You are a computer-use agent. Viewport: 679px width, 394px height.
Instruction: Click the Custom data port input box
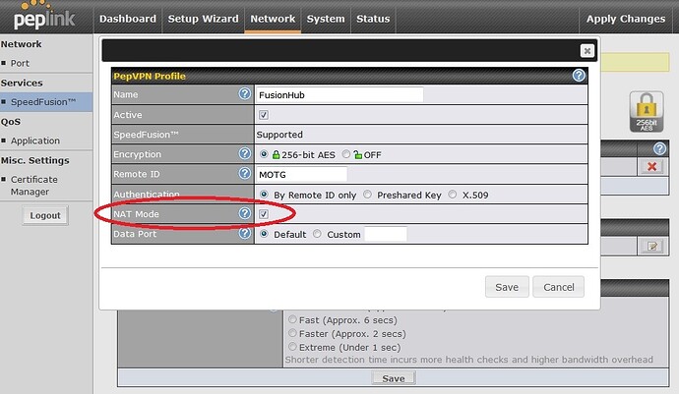click(x=386, y=234)
